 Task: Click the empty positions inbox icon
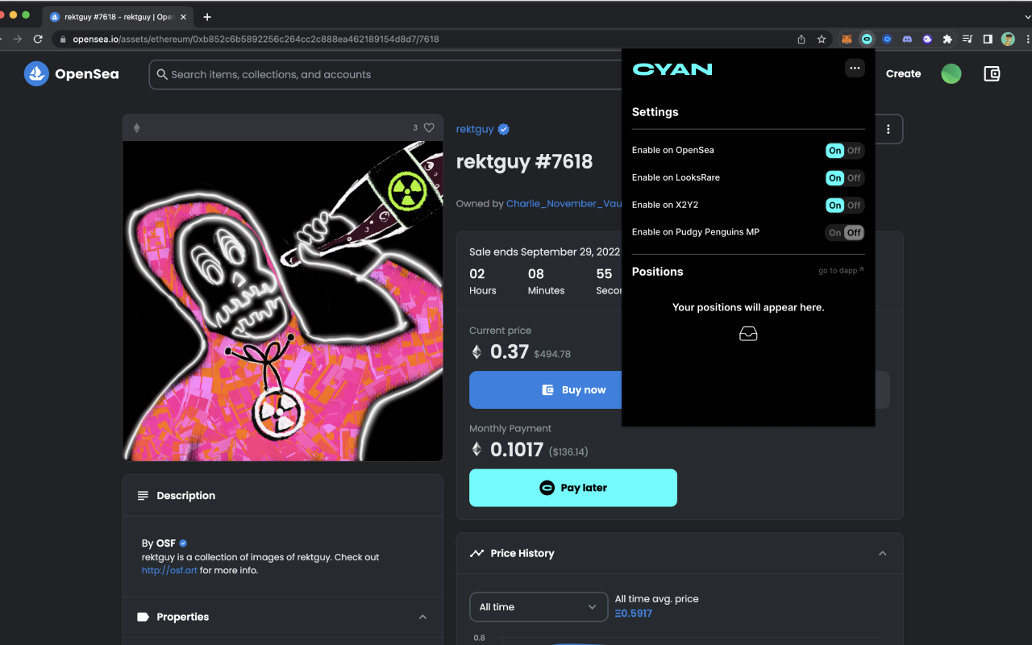click(x=748, y=333)
